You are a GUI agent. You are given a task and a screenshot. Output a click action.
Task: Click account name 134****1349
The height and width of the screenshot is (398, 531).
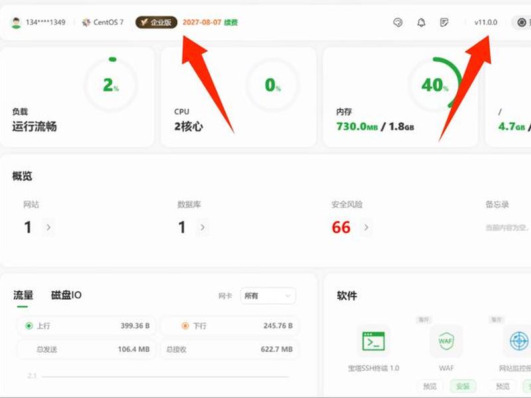46,23
